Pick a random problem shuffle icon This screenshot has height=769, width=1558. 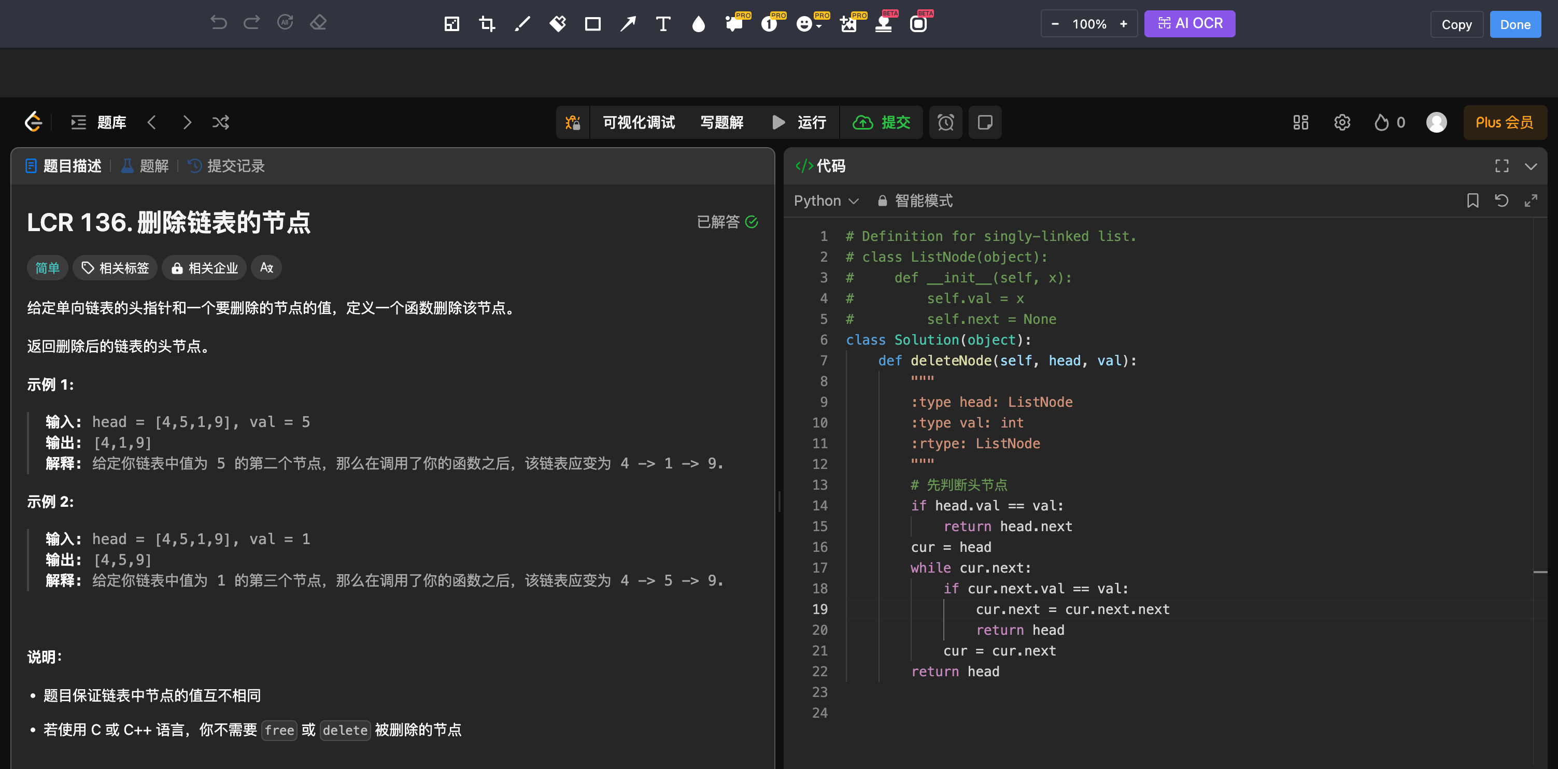pos(221,122)
